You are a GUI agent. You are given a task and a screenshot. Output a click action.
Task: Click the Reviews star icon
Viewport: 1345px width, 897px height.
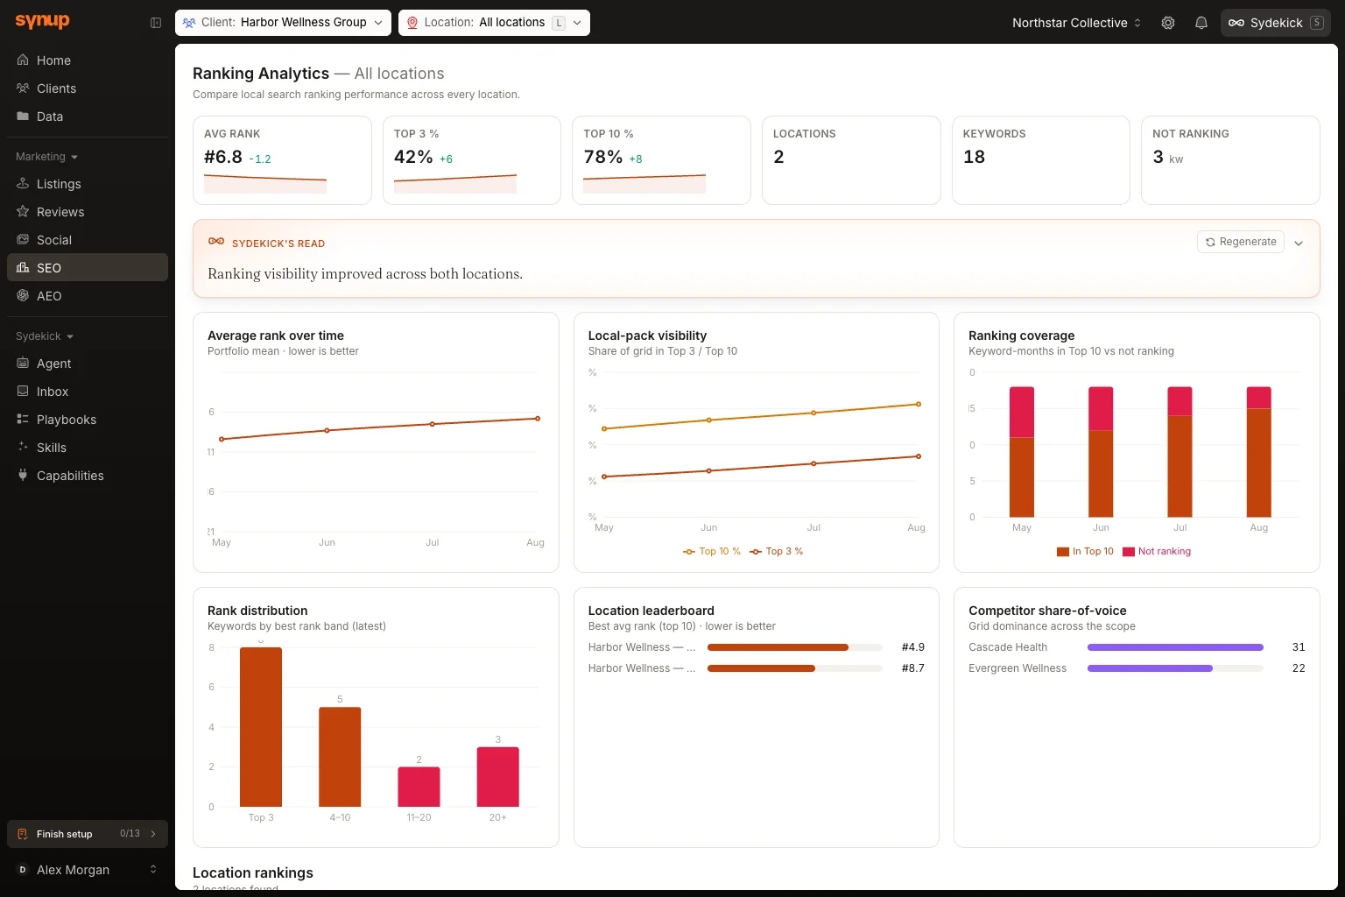pyautogui.click(x=23, y=212)
